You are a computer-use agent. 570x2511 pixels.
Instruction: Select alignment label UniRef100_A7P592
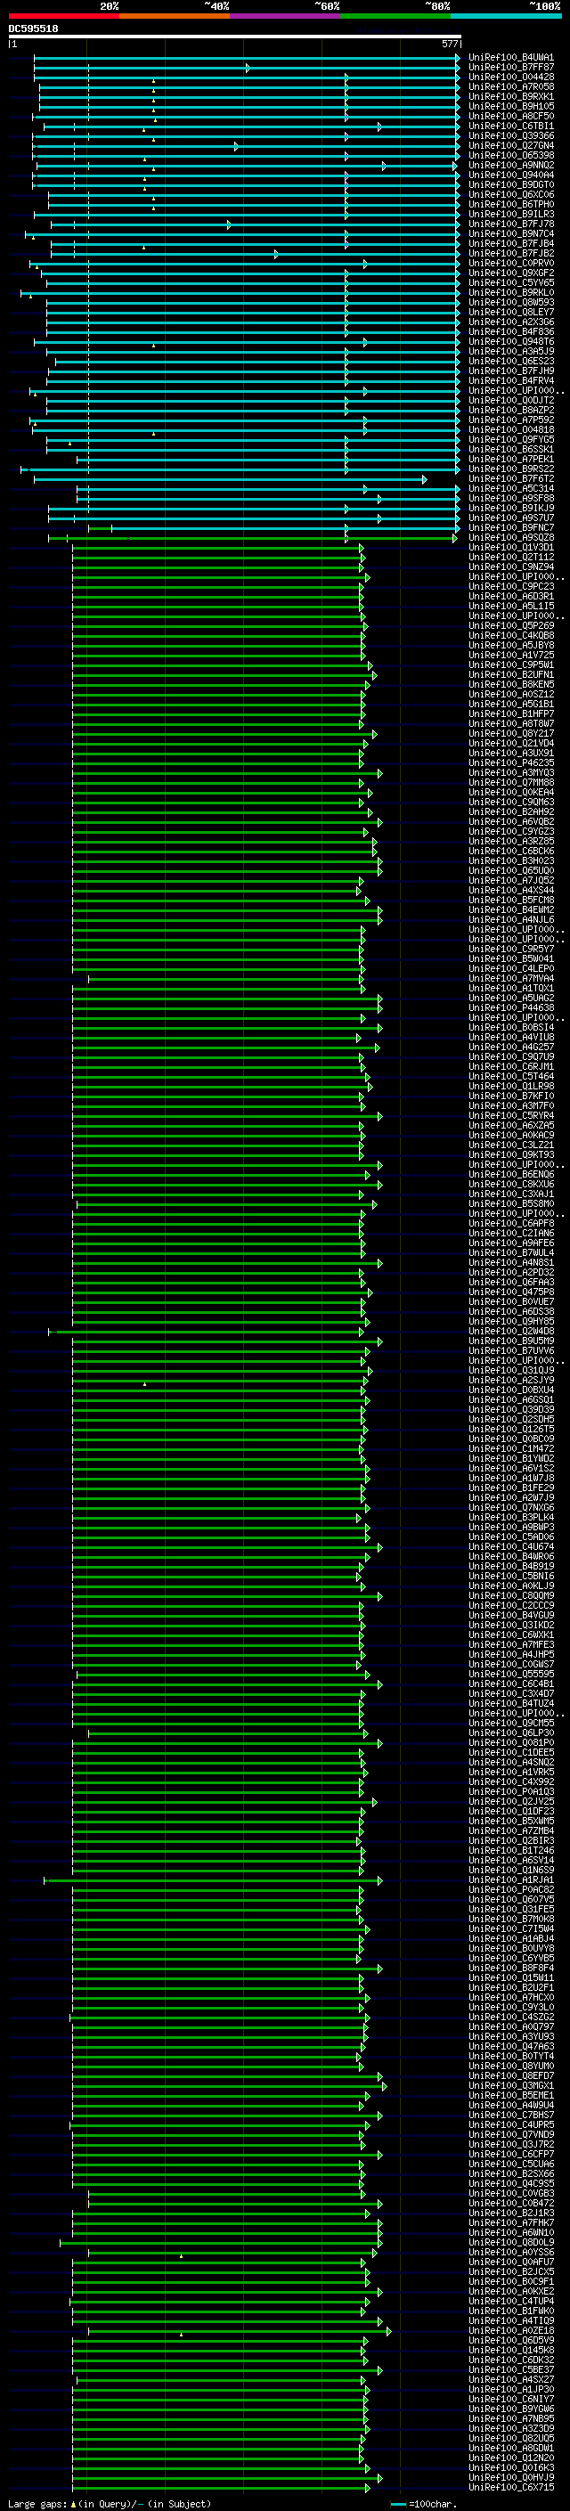[x=511, y=420]
